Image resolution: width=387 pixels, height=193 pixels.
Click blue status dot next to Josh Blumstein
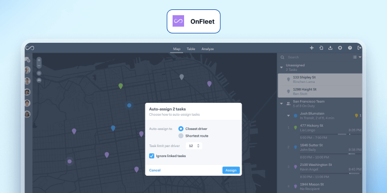click(295, 116)
